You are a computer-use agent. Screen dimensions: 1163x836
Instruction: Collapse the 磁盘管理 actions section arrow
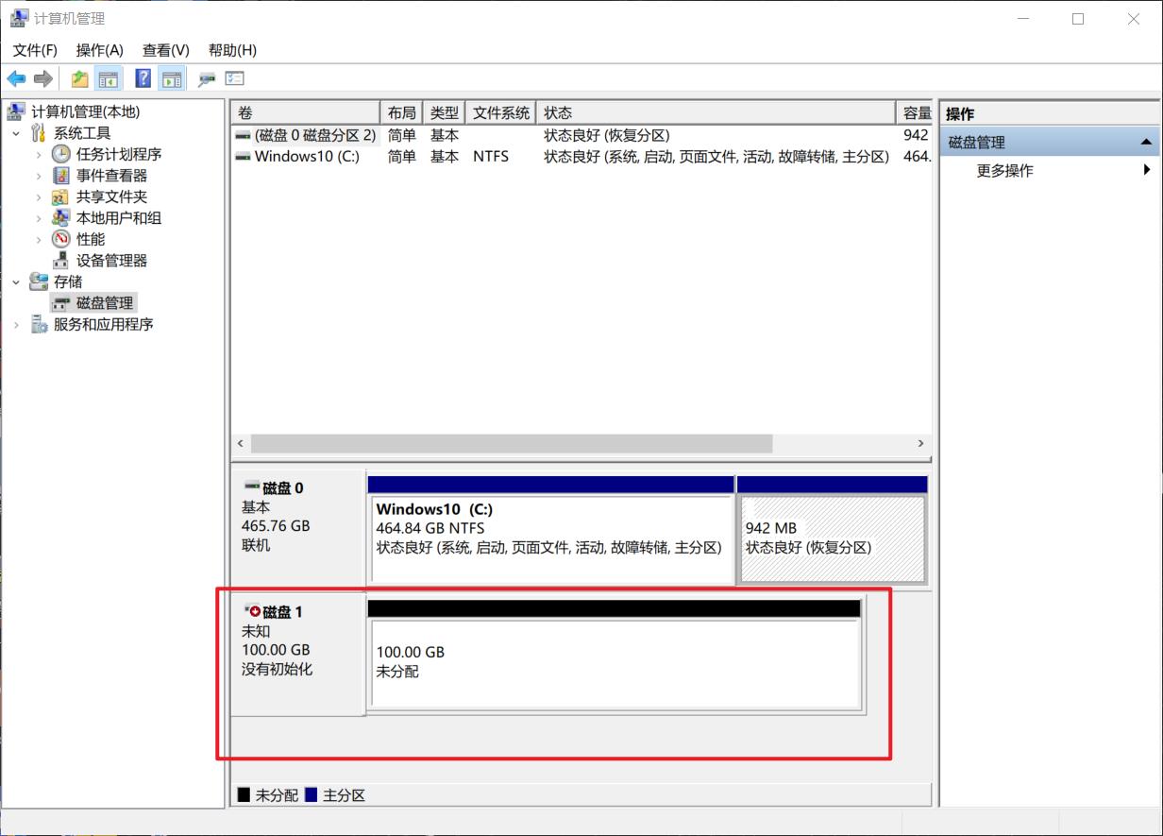tap(1146, 143)
